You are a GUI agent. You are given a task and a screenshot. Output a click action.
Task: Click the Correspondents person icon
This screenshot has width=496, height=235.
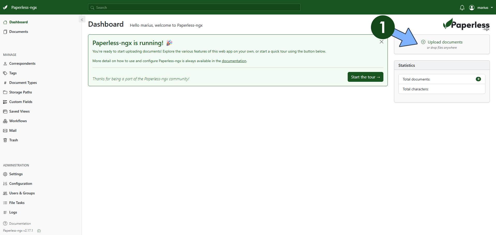point(5,64)
